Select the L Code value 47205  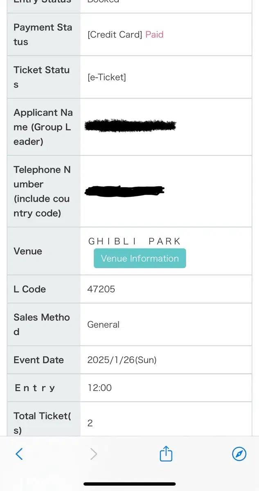pyautogui.click(x=101, y=289)
